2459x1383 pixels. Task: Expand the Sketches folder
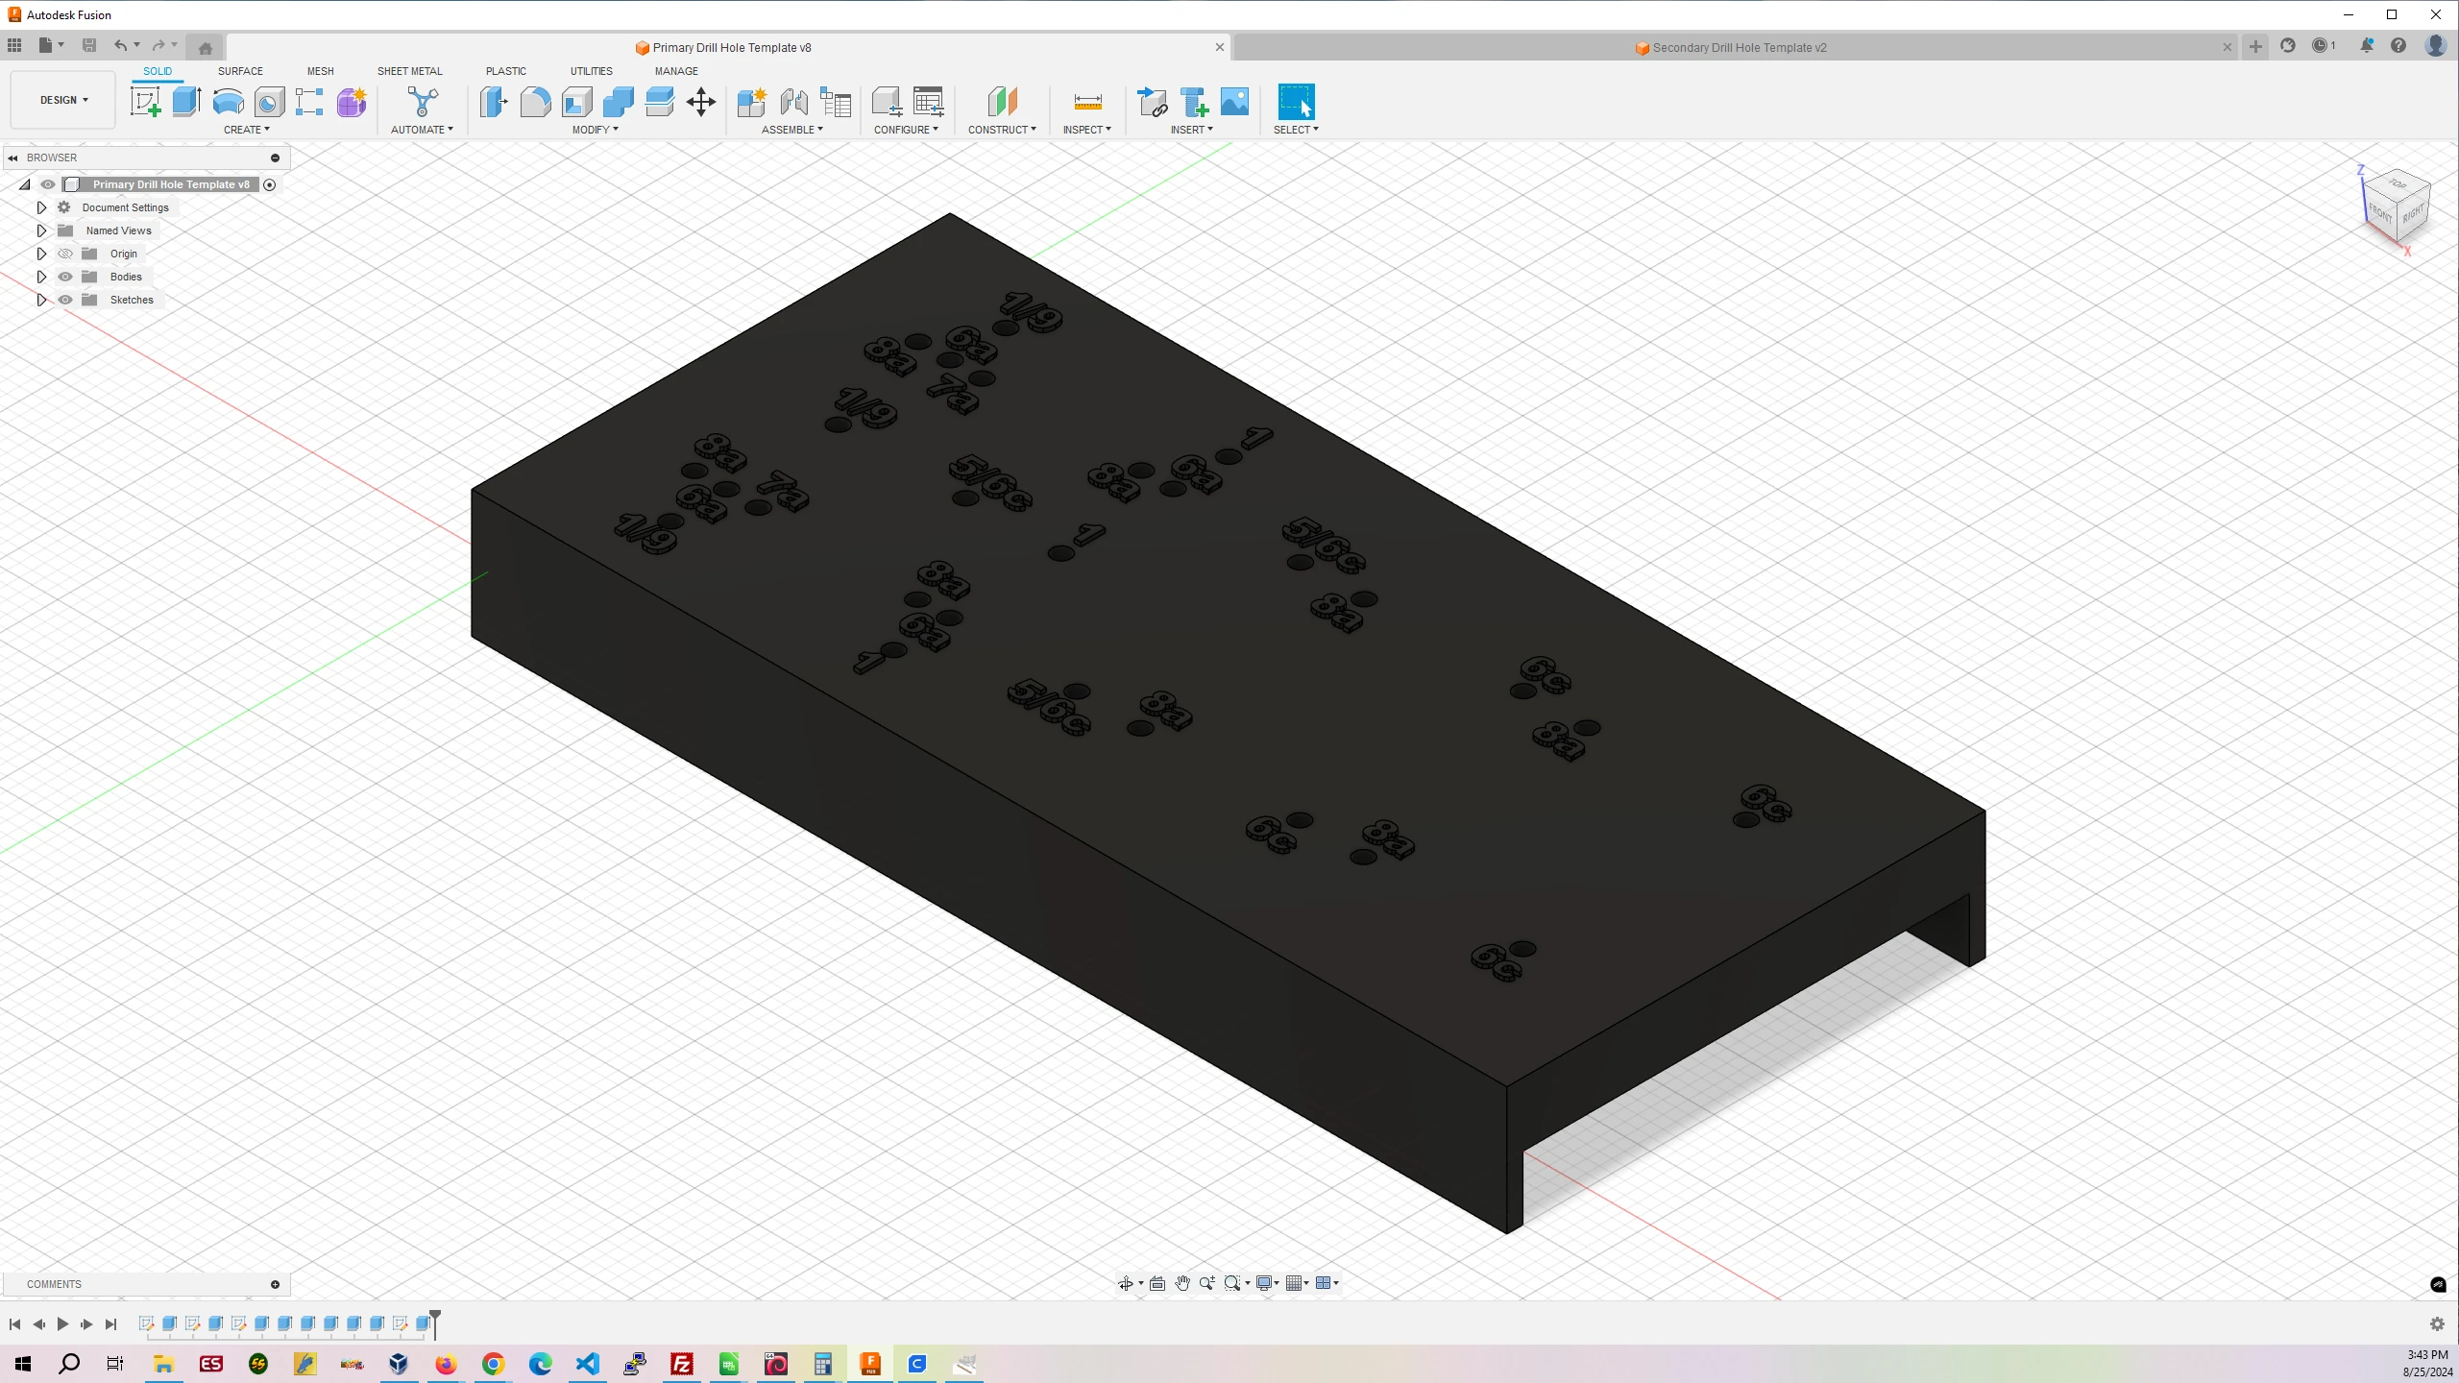tap(41, 300)
